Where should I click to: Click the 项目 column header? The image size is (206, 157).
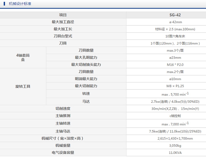point(63,15)
